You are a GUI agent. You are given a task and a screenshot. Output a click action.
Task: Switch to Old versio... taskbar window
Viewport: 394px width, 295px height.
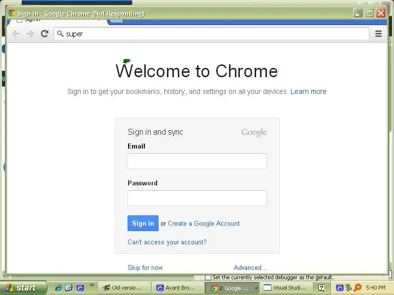tap(125, 288)
